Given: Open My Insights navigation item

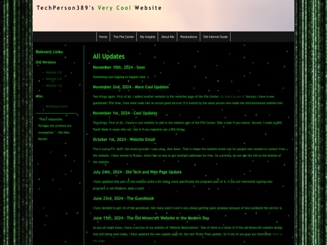Looking at the screenshot, I should [147, 37].
